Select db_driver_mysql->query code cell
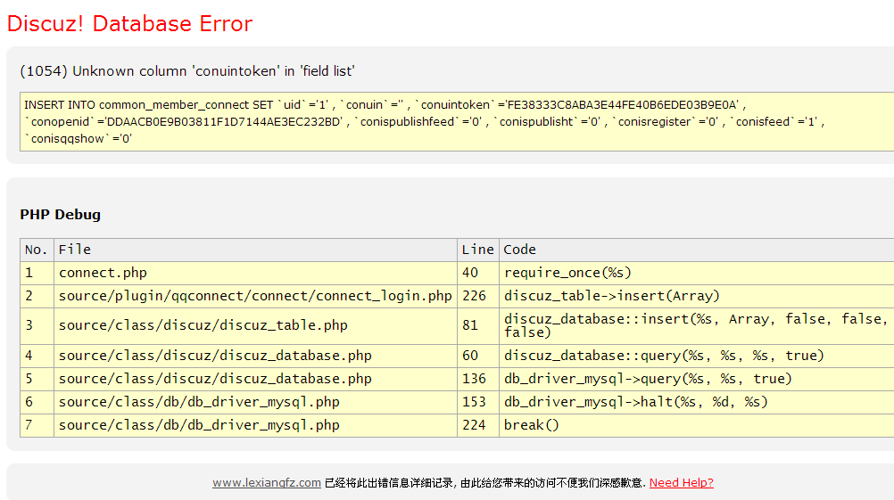This screenshot has width=894, height=500. click(696, 380)
